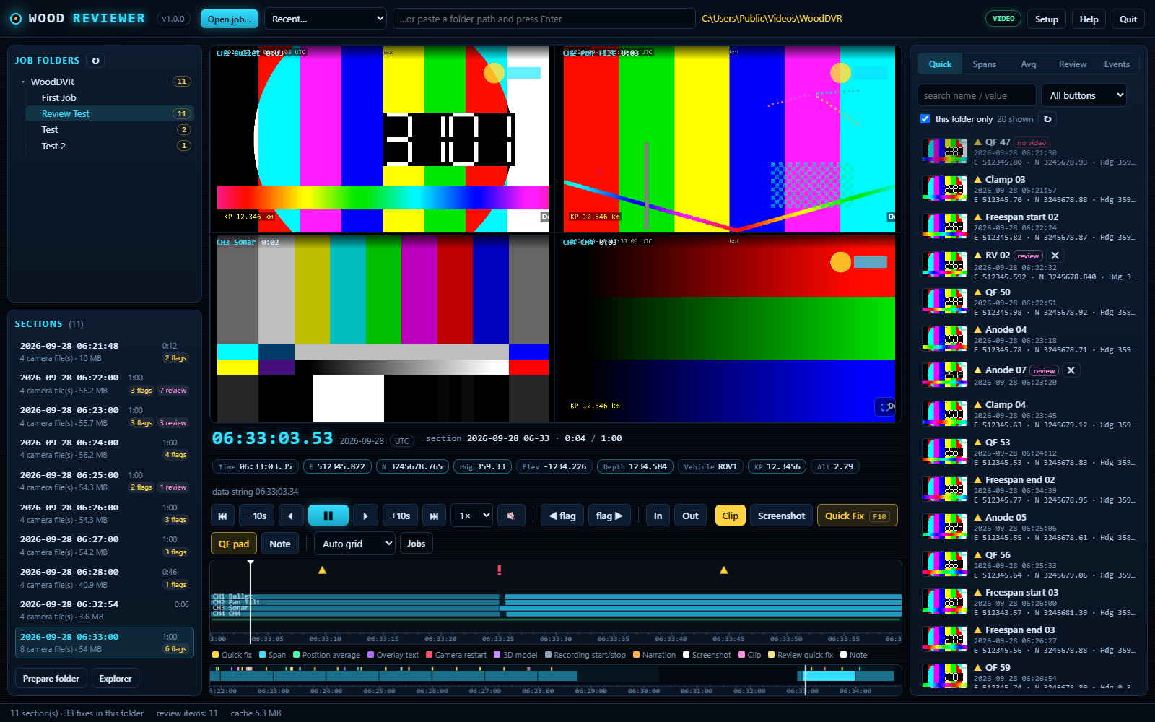Image resolution: width=1155 pixels, height=722 pixels.
Task: Uncheck 'this folder only' checkbox
Action: pyautogui.click(x=925, y=119)
